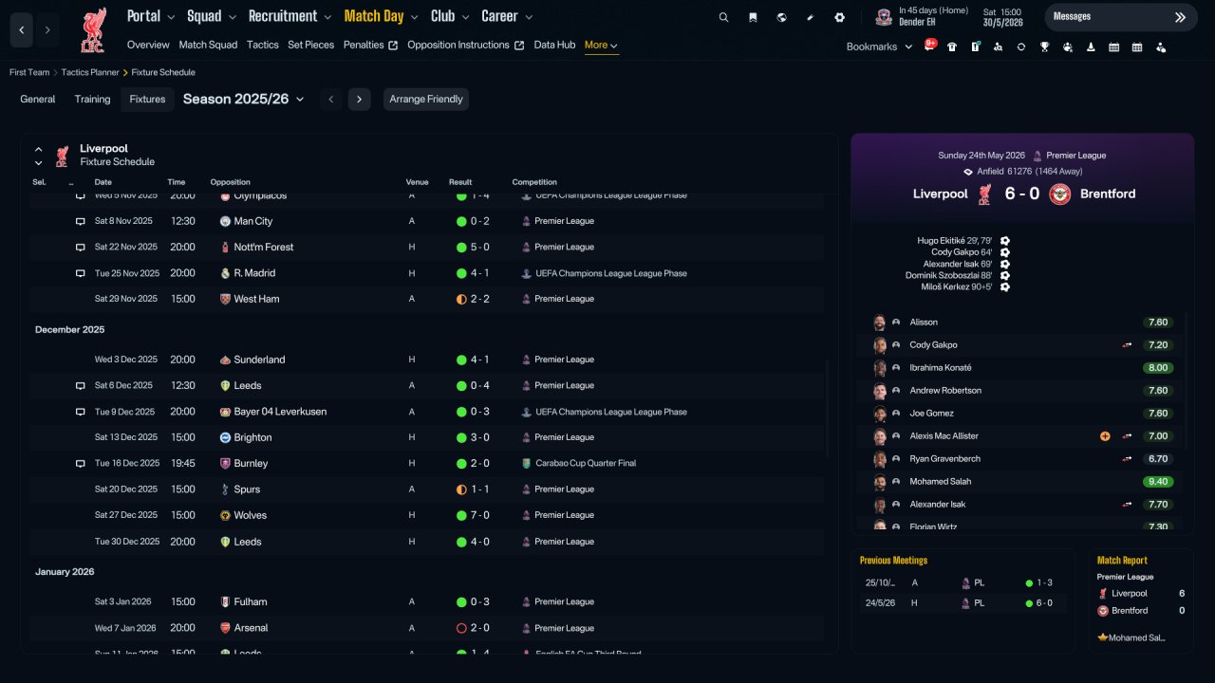Image resolution: width=1215 pixels, height=683 pixels.
Task: Open the Season 2025/26 selector
Action: pos(244,99)
